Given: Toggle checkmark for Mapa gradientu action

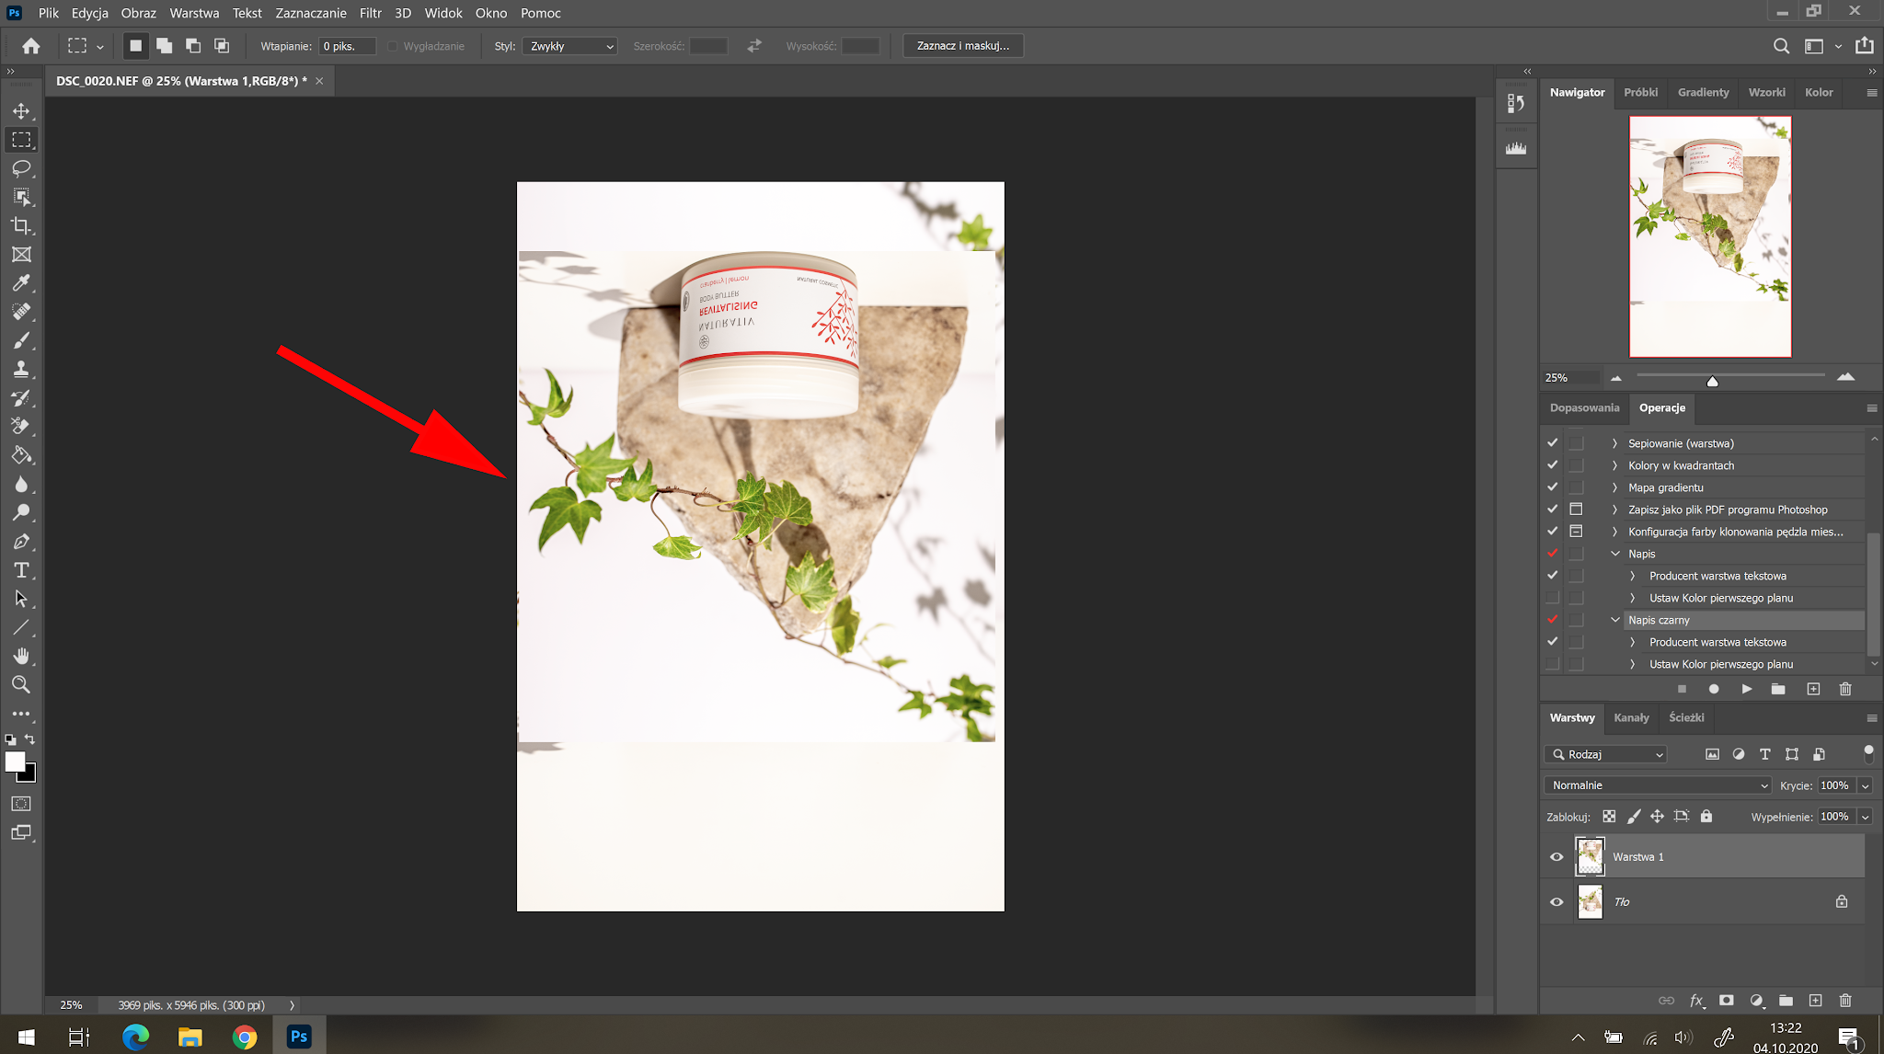Looking at the screenshot, I should click(x=1553, y=487).
